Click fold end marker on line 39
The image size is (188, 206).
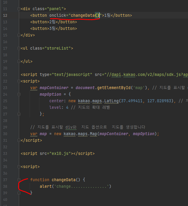(19, 193)
